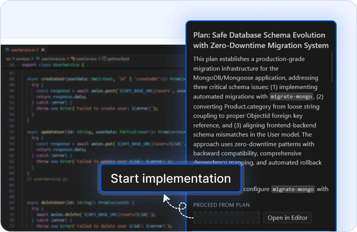Click the migrate-mongo tag after 'configure'
357x232 pixels.
(293, 189)
